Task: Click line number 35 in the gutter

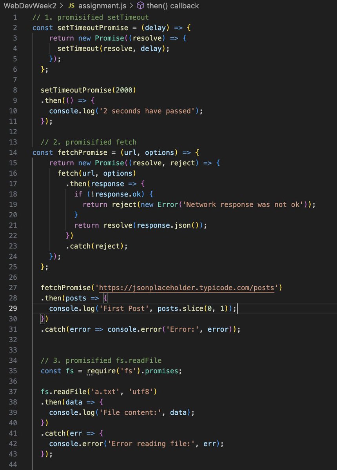Action: pos(13,371)
